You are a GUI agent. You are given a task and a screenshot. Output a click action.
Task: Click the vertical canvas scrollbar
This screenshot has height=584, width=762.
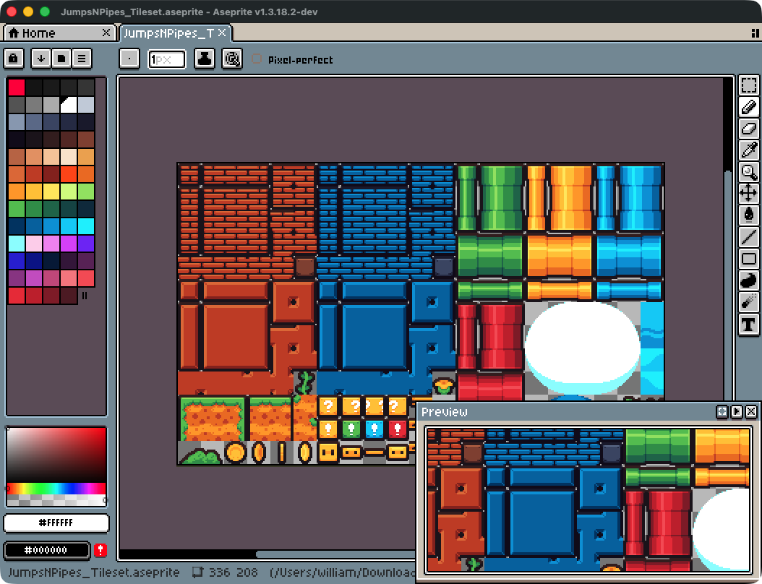728,287
